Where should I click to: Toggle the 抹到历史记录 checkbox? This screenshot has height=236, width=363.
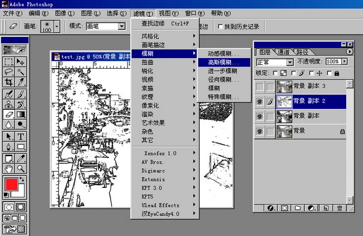pos(220,27)
